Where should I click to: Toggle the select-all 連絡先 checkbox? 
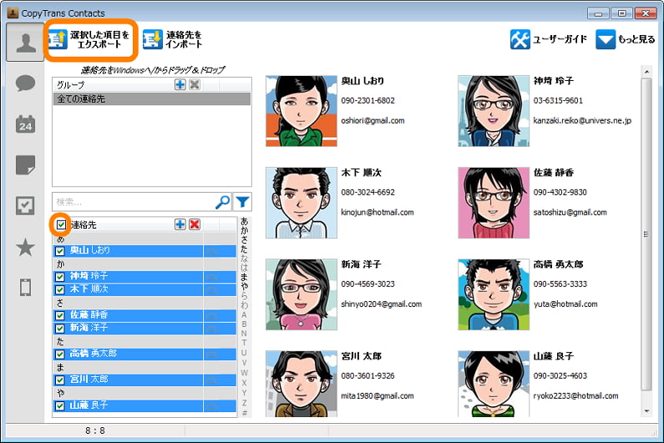tap(61, 224)
